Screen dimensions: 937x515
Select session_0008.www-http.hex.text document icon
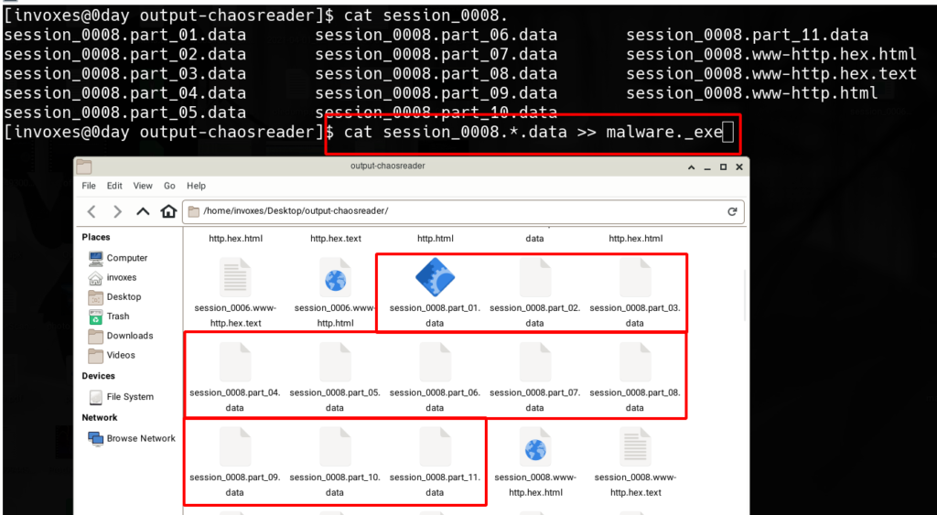coord(635,447)
